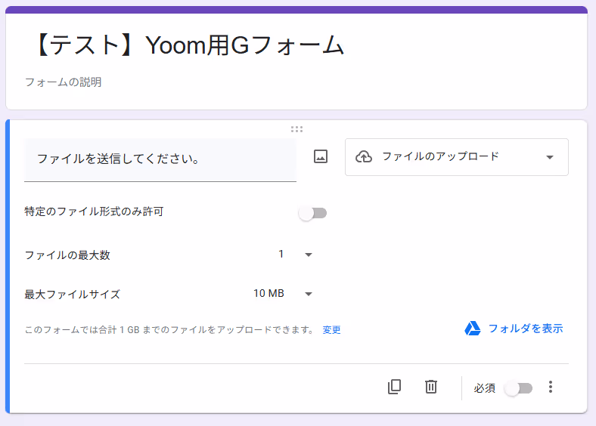Delete the question with the trash icon
This screenshot has width=596, height=426.
point(430,387)
